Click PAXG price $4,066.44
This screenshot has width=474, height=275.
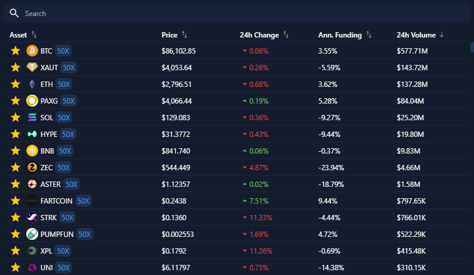click(177, 101)
